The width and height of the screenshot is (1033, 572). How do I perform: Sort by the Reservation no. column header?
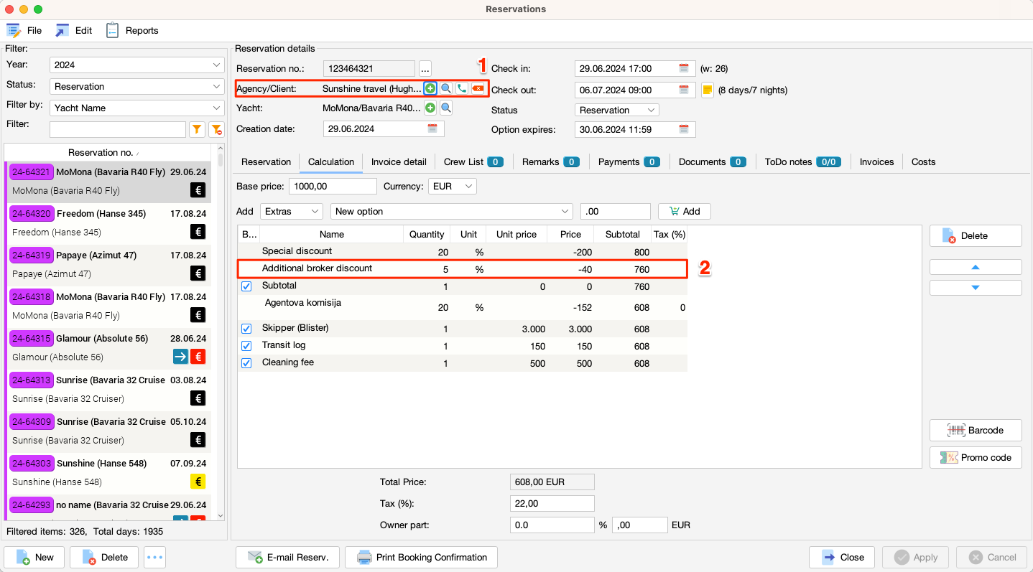click(x=108, y=152)
